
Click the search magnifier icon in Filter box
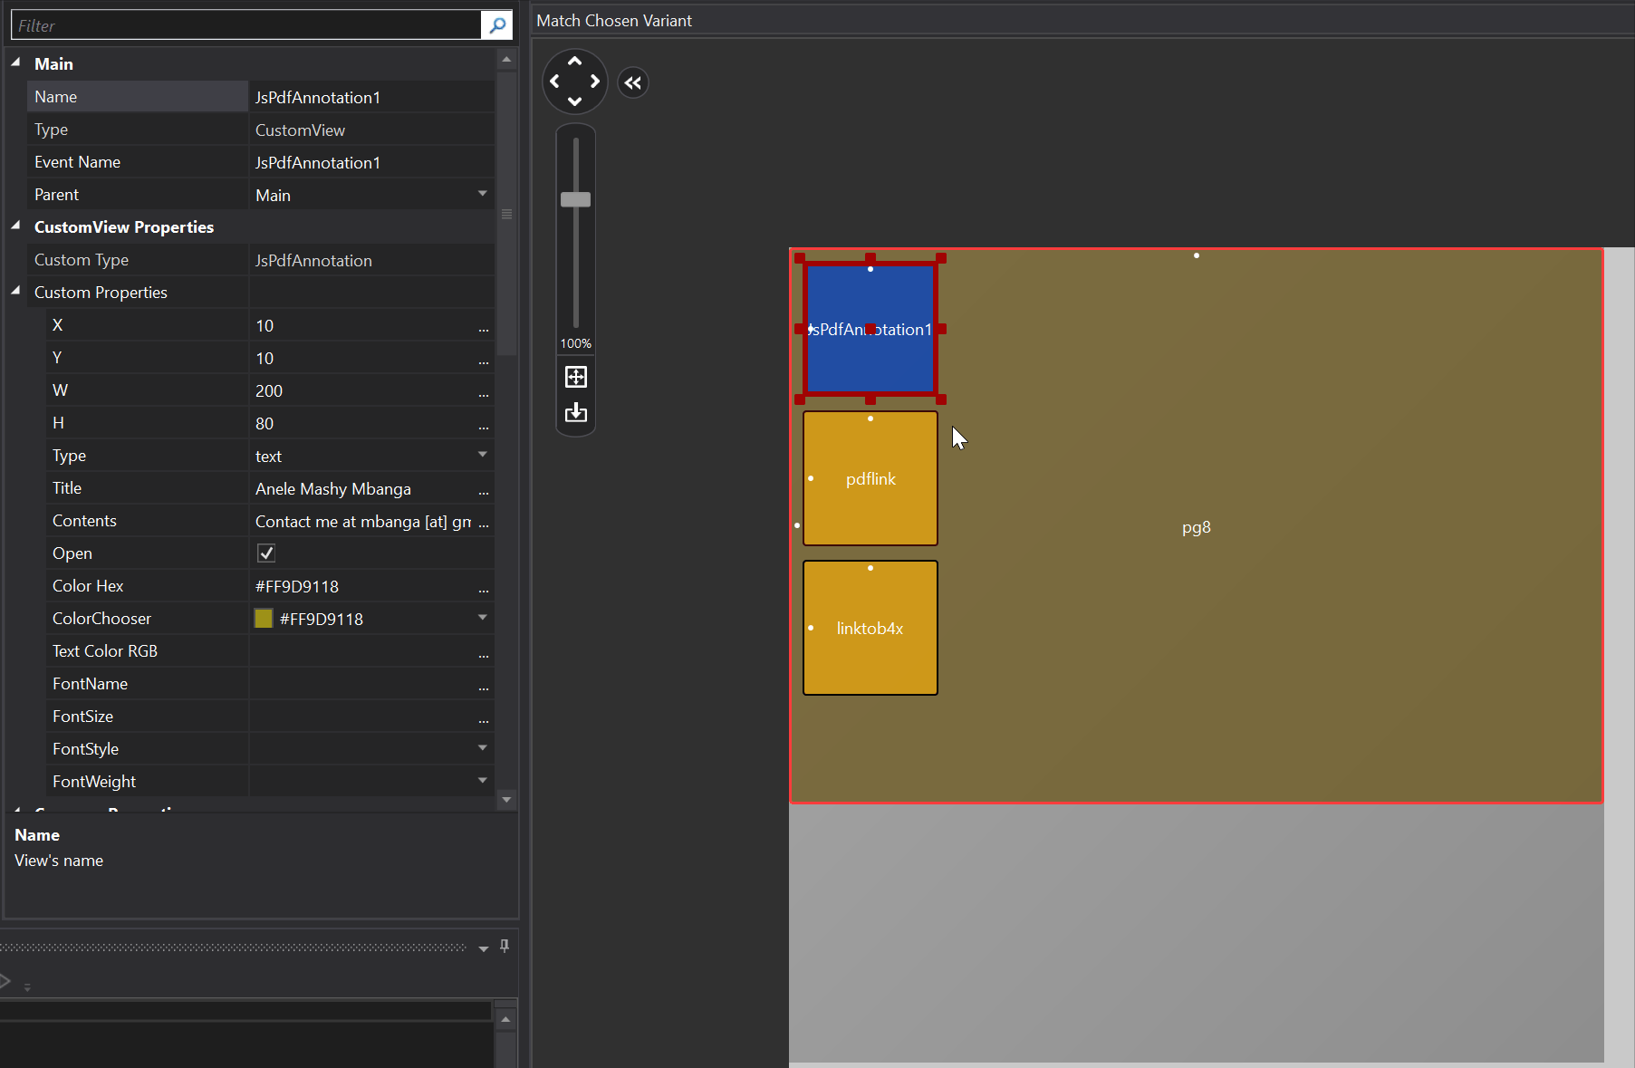496,25
